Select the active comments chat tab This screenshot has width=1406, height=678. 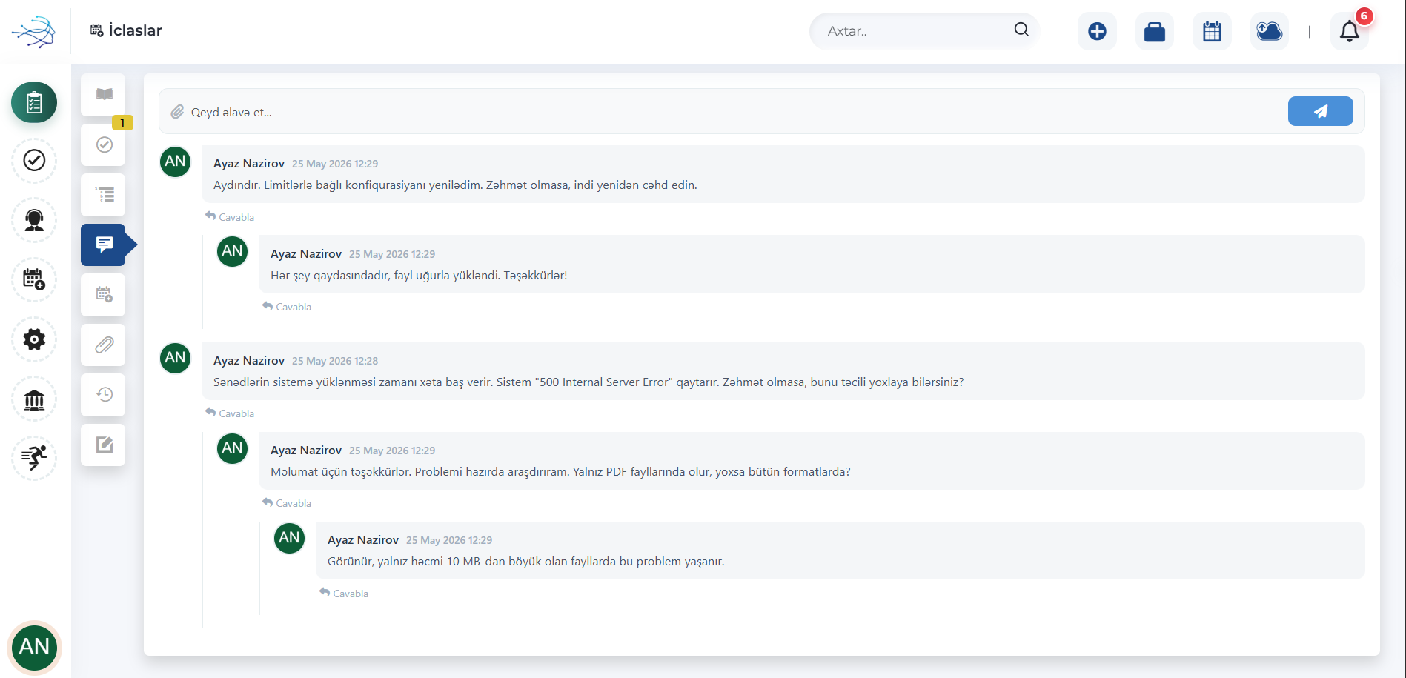coord(104,245)
